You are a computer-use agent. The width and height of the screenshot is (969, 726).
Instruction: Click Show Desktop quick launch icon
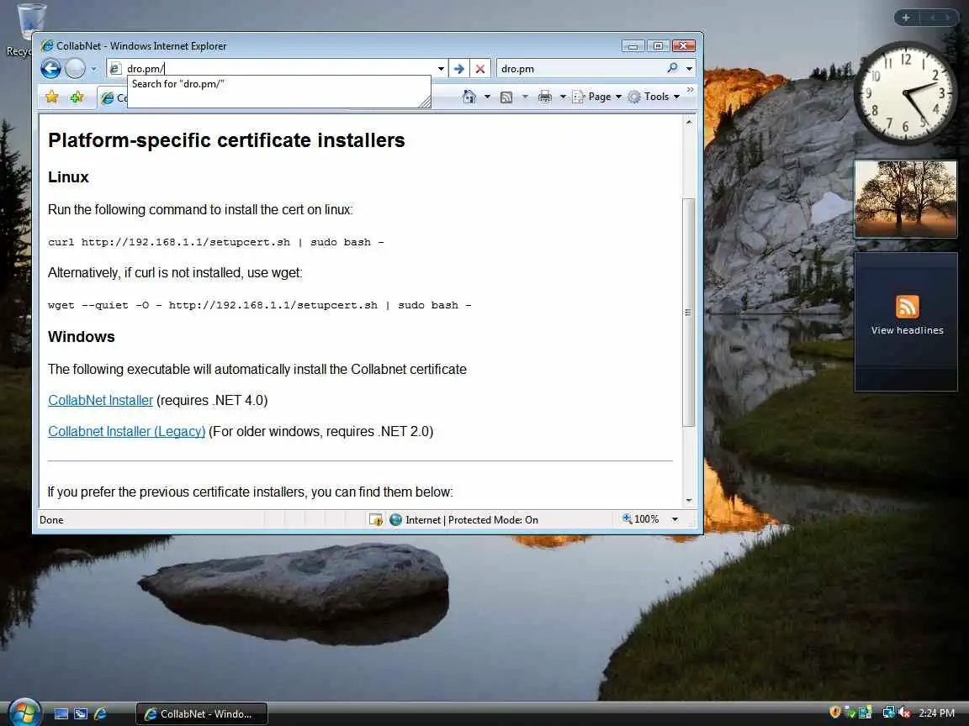click(61, 714)
